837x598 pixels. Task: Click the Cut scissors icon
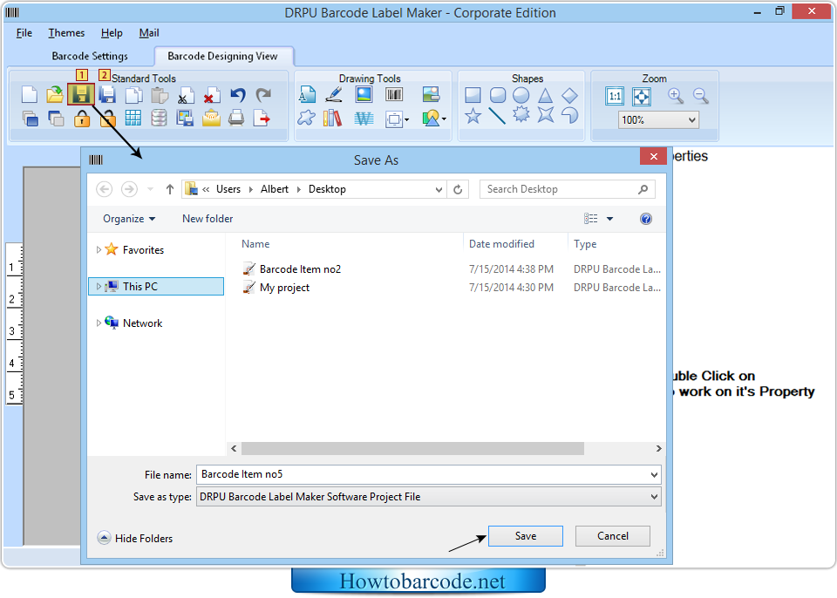tap(184, 95)
